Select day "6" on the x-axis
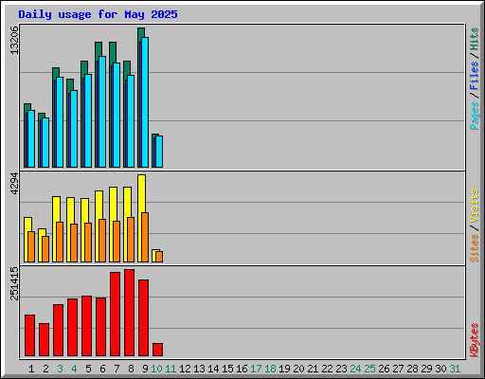Image resolution: width=485 pixels, height=379 pixels. pyautogui.click(x=102, y=369)
